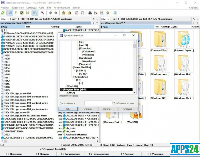Open the multi-rename tool icon
Image resolution: width=200 pixels, height=157 pixels.
tap(96, 13)
